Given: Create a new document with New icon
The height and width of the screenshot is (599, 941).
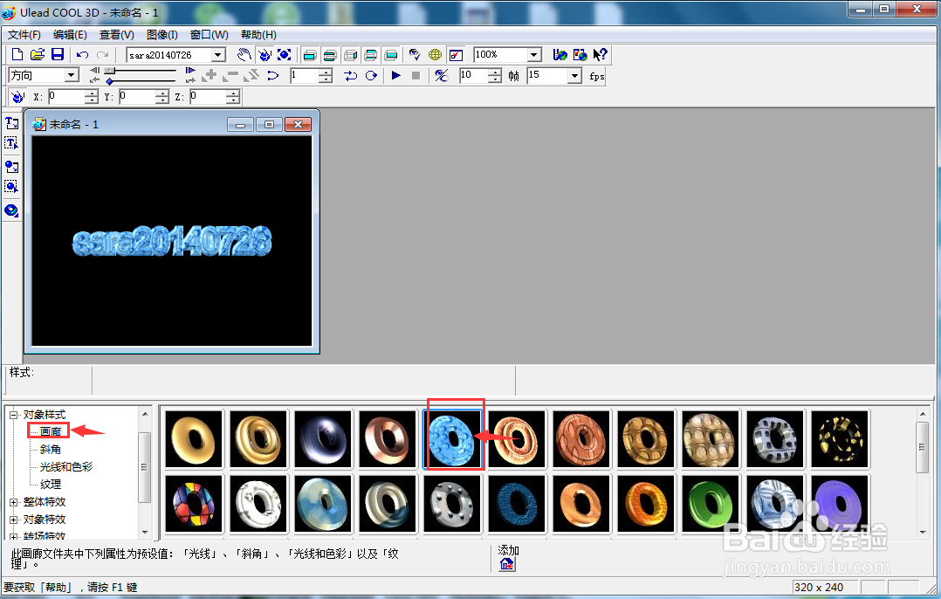Looking at the screenshot, I should tap(17, 55).
